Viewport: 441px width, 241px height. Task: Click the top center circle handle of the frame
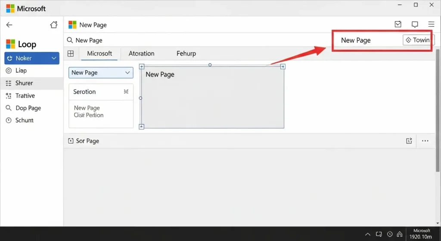point(210,65)
